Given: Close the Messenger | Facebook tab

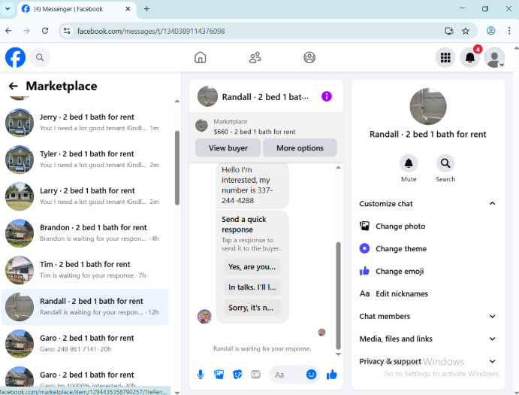Looking at the screenshot, I should (128, 9).
